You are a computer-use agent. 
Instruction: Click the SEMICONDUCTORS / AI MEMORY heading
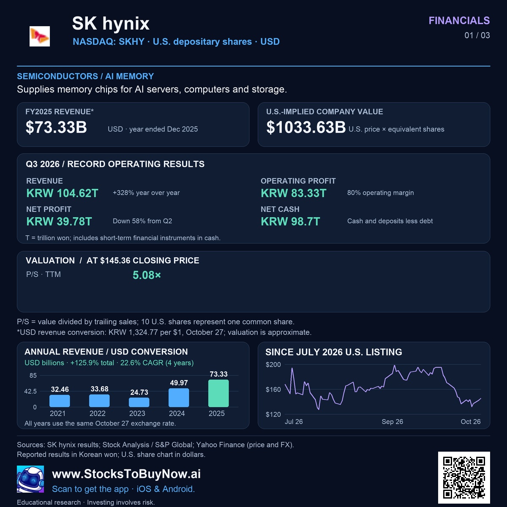click(85, 76)
